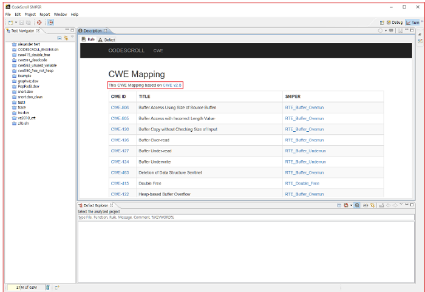This screenshot has width=425, height=292.
Task: Open dropdown next to red filter icon
Action: [352, 205]
